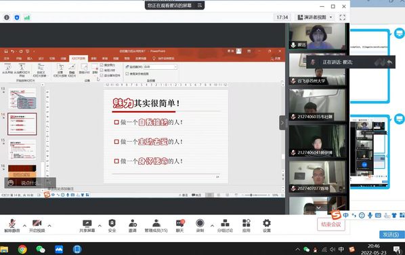Open 管理成员(15) participants icon

click(156, 226)
